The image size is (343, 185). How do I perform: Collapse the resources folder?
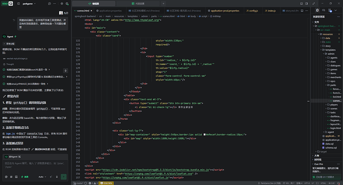point(327,34)
